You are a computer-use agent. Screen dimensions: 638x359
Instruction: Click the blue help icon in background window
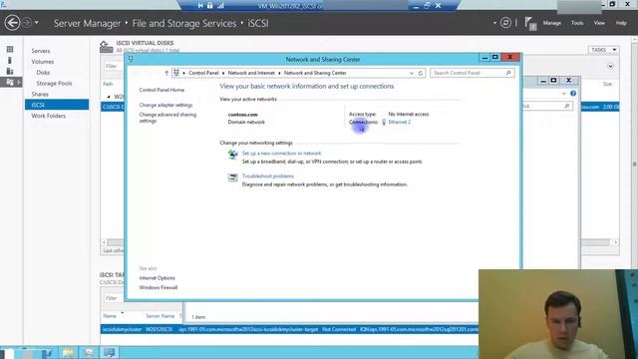click(573, 93)
